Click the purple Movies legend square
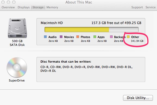Viewport: 157px width, 105px height. (61, 37)
